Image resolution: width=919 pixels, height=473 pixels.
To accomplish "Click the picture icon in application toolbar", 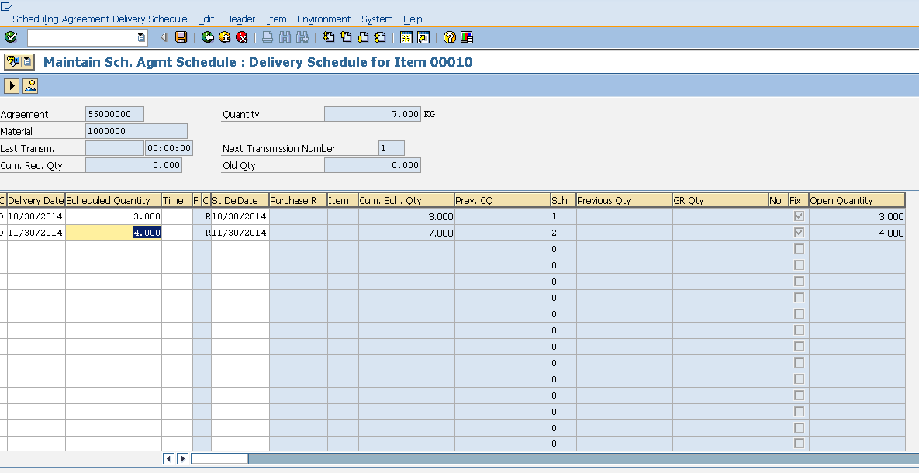I will (30, 85).
